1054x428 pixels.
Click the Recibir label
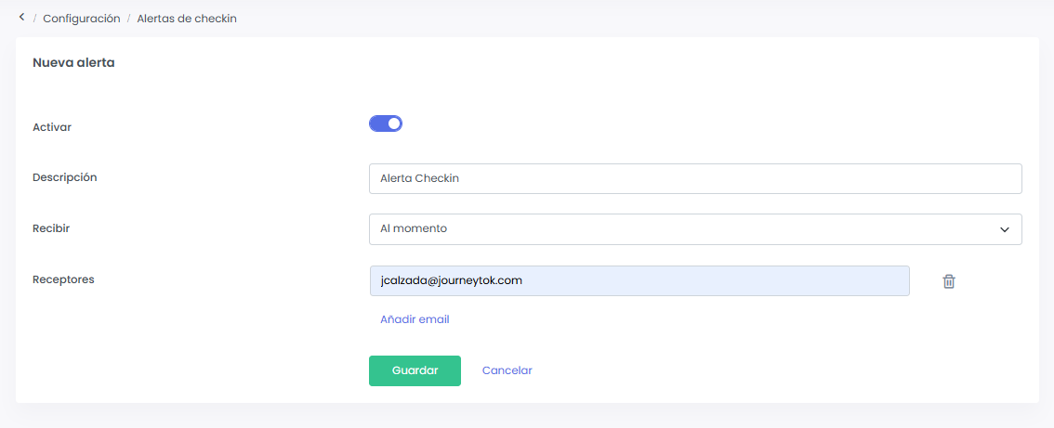pyautogui.click(x=51, y=228)
